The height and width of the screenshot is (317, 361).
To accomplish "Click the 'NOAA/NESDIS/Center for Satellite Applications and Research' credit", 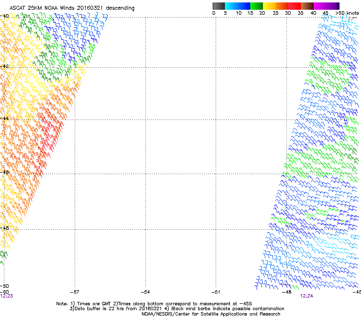I will [x=211, y=314].
